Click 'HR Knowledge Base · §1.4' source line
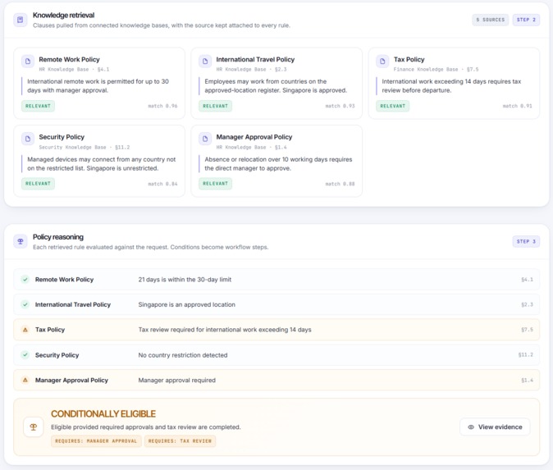 (x=251, y=147)
